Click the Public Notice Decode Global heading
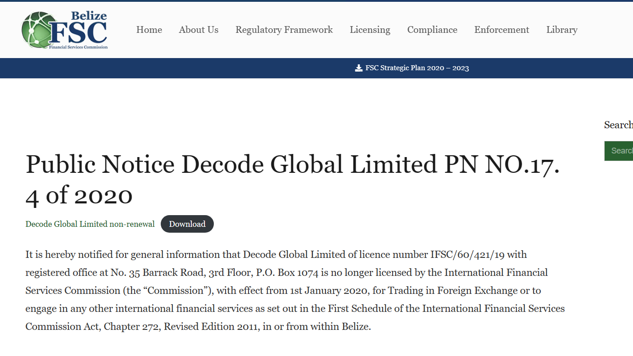633x356 pixels. click(293, 179)
